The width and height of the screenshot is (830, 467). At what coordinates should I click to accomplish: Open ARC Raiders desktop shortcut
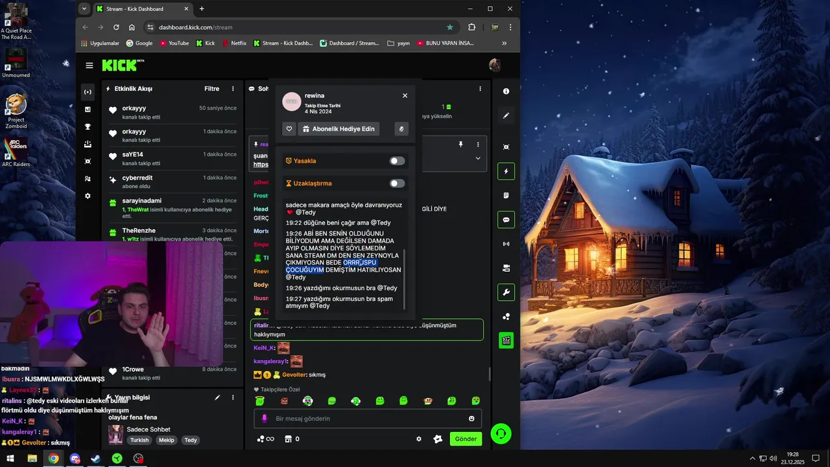(x=16, y=152)
